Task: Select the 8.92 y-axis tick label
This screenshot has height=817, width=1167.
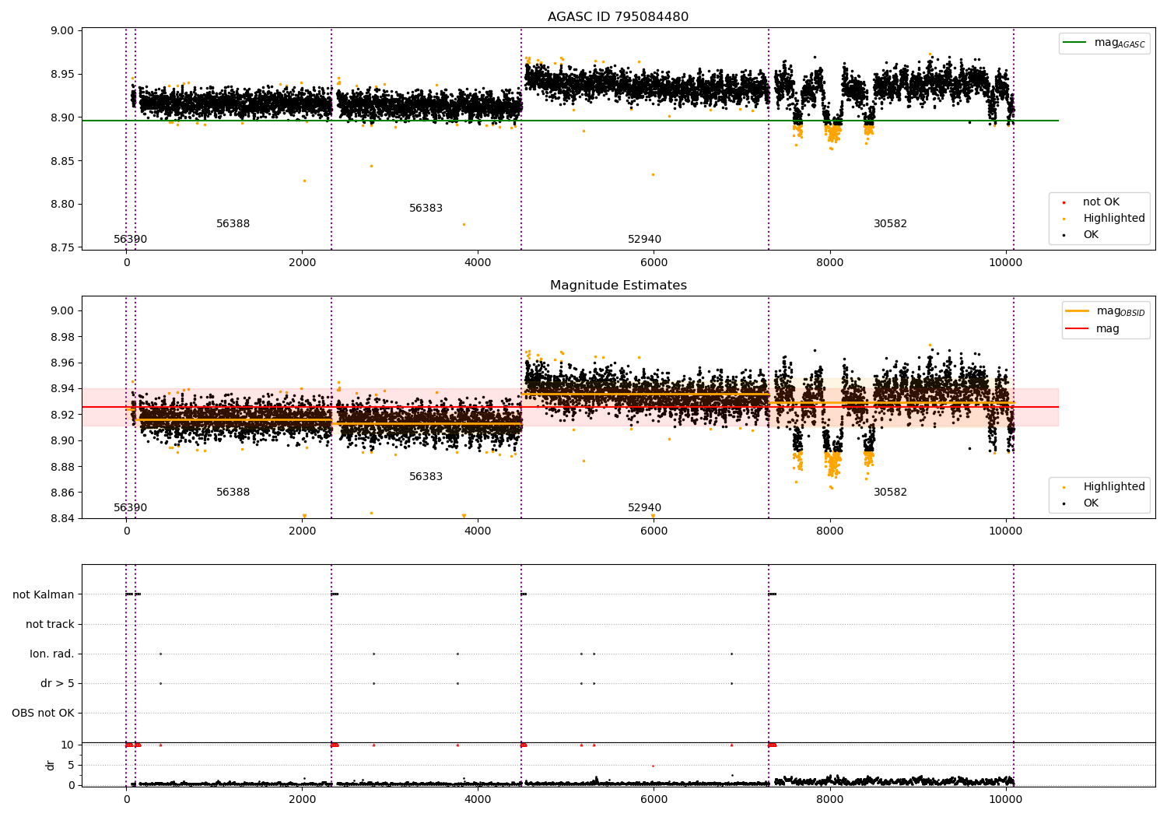Action: (x=61, y=416)
